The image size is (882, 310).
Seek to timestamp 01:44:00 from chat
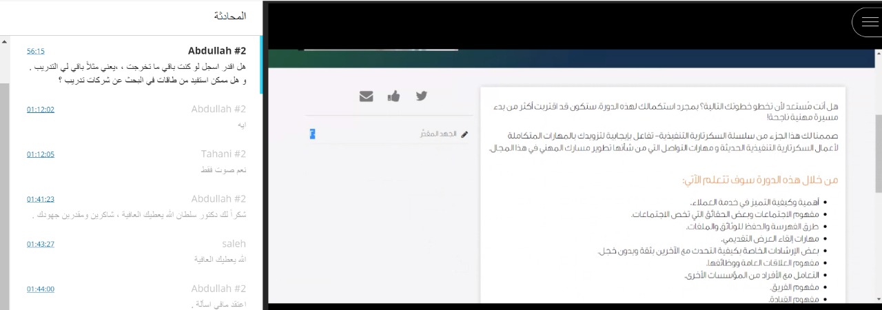[x=41, y=289]
